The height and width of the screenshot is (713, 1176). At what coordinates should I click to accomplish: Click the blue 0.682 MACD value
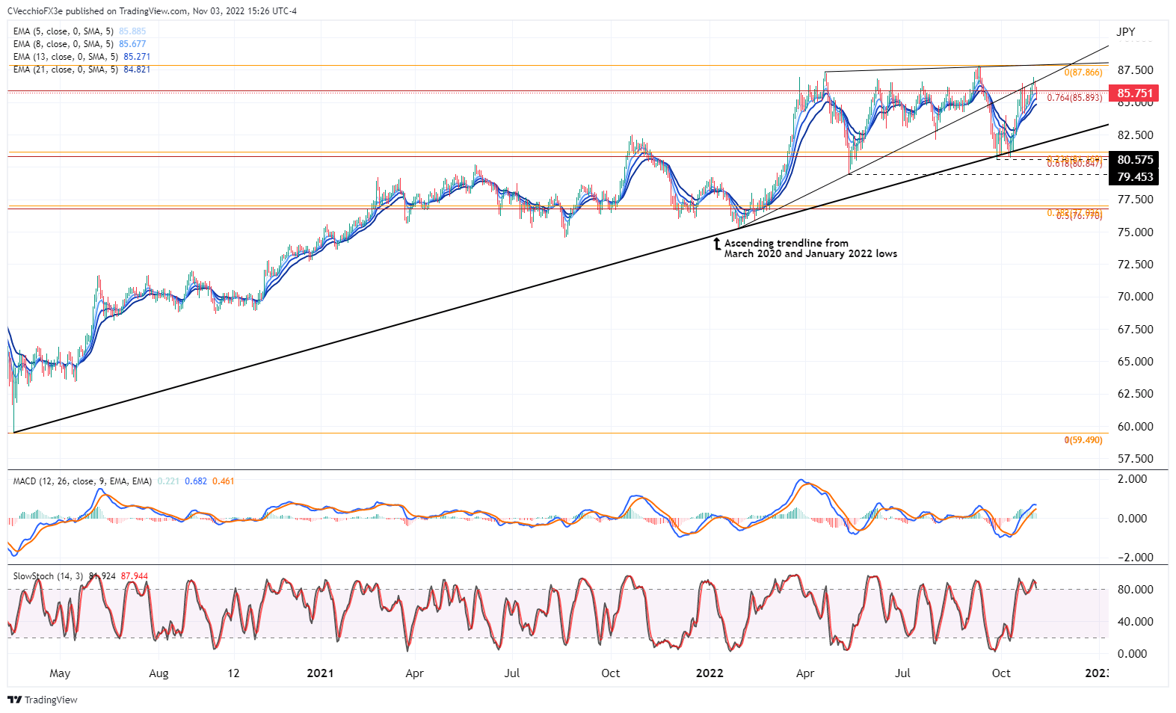coord(196,481)
